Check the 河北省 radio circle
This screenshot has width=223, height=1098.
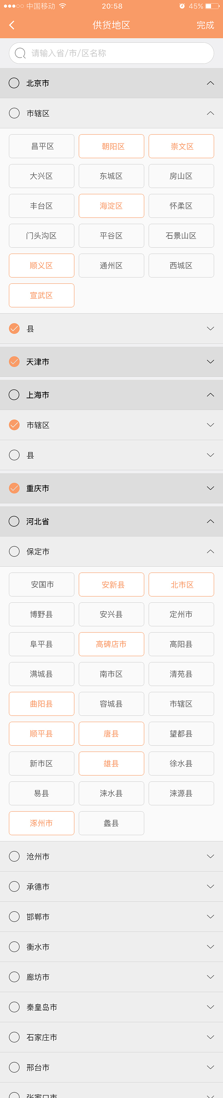tap(14, 521)
